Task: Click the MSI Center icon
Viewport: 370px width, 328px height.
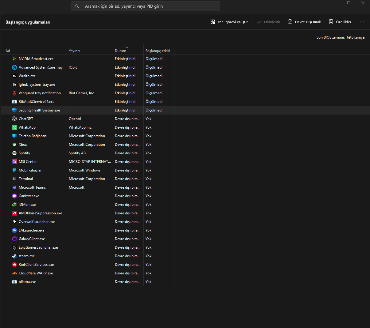Action: pyautogui.click(x=14, y=162)
